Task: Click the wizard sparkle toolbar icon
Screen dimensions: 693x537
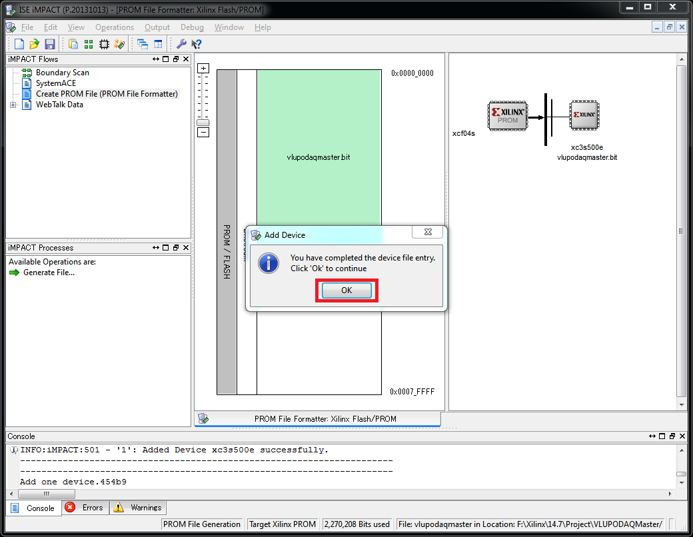Action: 119,44
